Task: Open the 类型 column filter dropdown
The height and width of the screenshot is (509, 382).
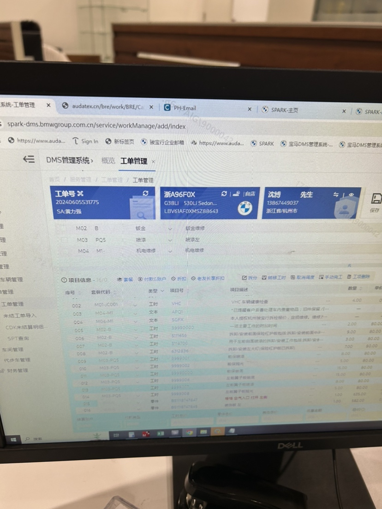Action: point(162,290)
